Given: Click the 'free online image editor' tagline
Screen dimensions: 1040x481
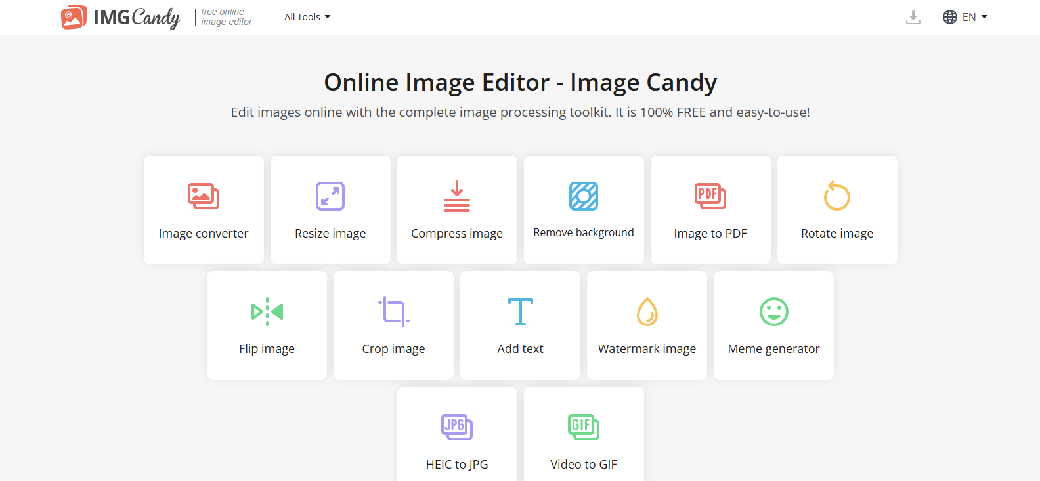Looking at the screenshot, I should pyautogui.click(x=227, y=17).
